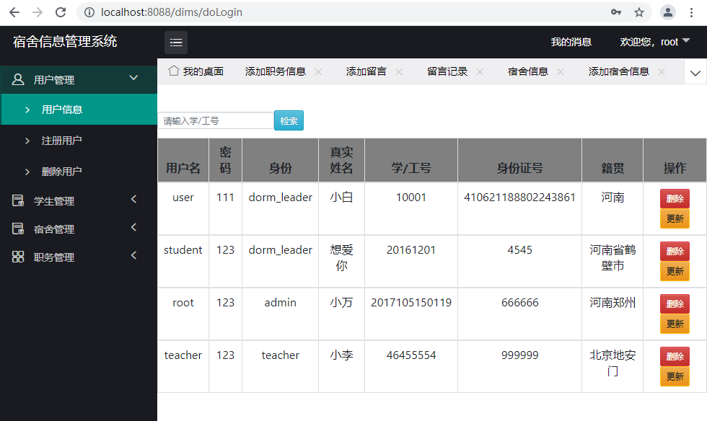Bookmark this page with the star
This screenshot has height=421, width=707.
pos(639,12)
